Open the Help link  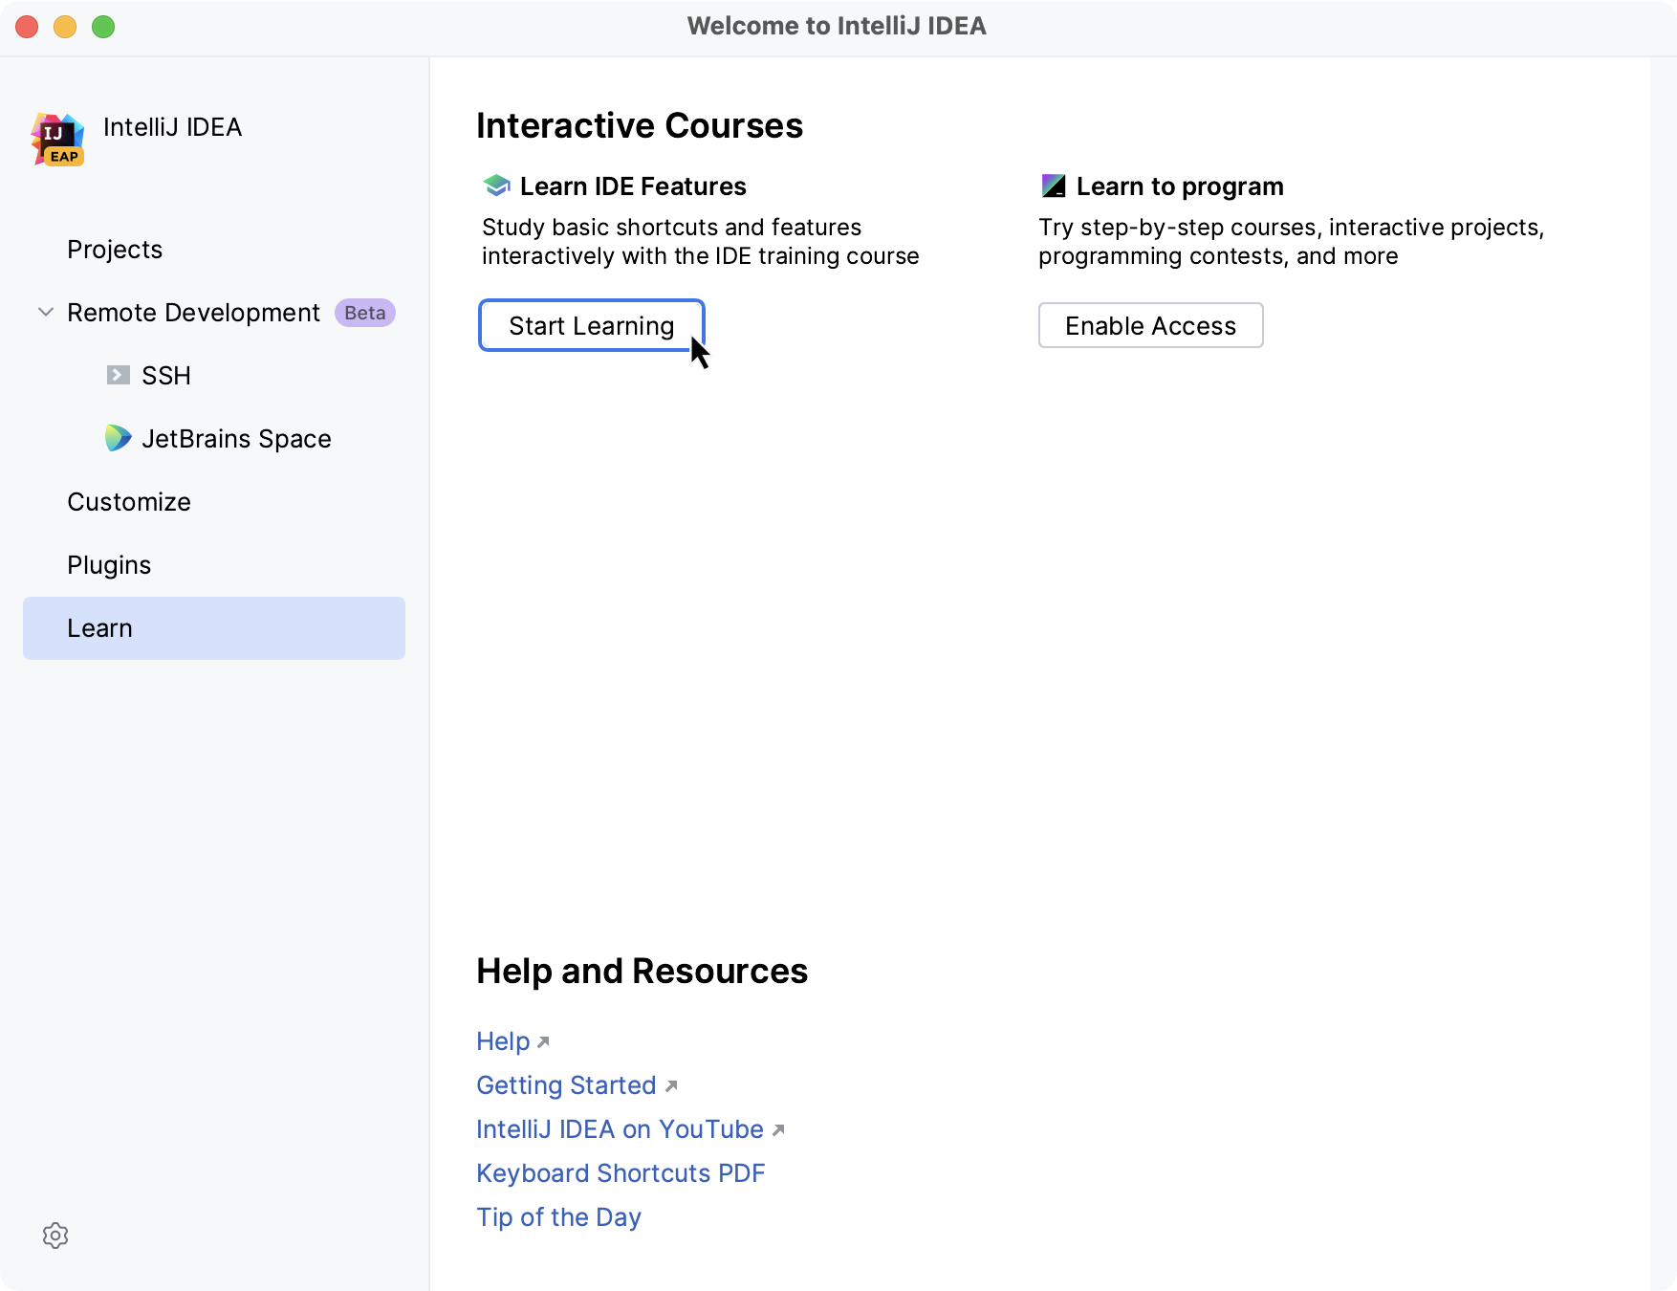[503, 1041]
